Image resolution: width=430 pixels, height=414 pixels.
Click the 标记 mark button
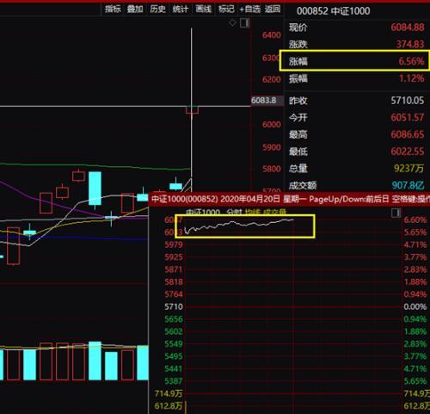click(226, 9)
